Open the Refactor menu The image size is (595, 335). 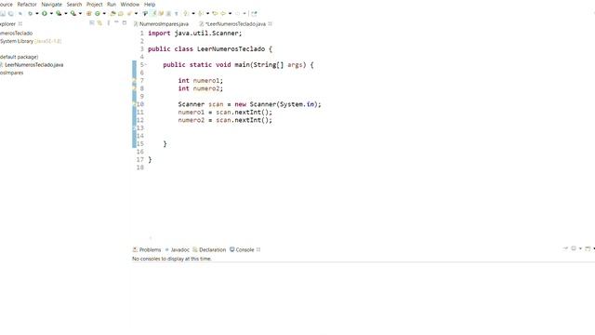click(27, 4)
